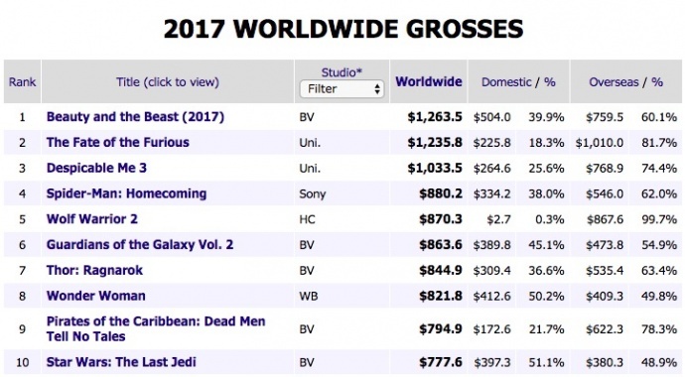This screenshot has width=685, height=377.
Task: Sort by Title column header
Action: [168, 82]
